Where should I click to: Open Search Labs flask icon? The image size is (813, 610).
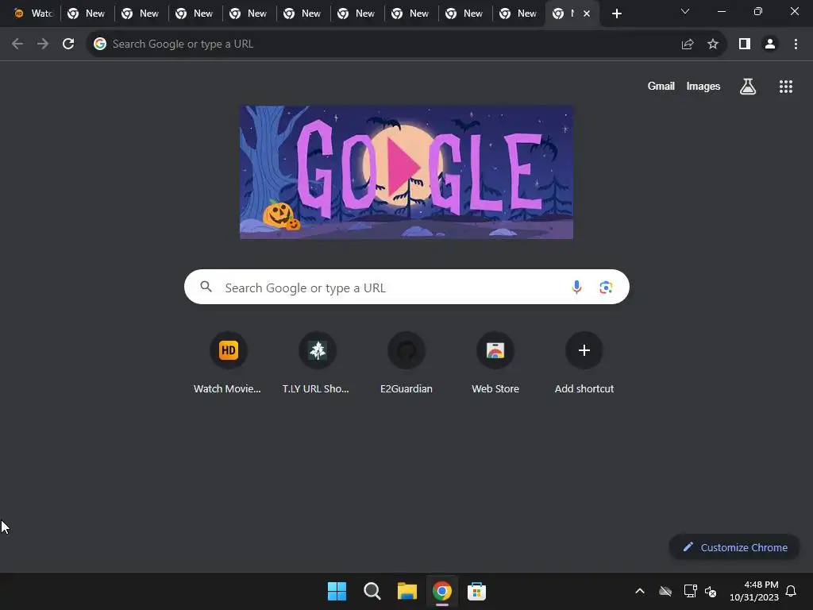point(748,87)
